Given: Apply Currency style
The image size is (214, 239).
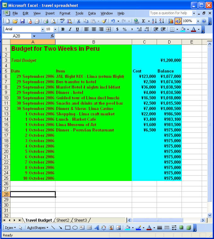Looking at the screenshot, I should coord(117,29).
